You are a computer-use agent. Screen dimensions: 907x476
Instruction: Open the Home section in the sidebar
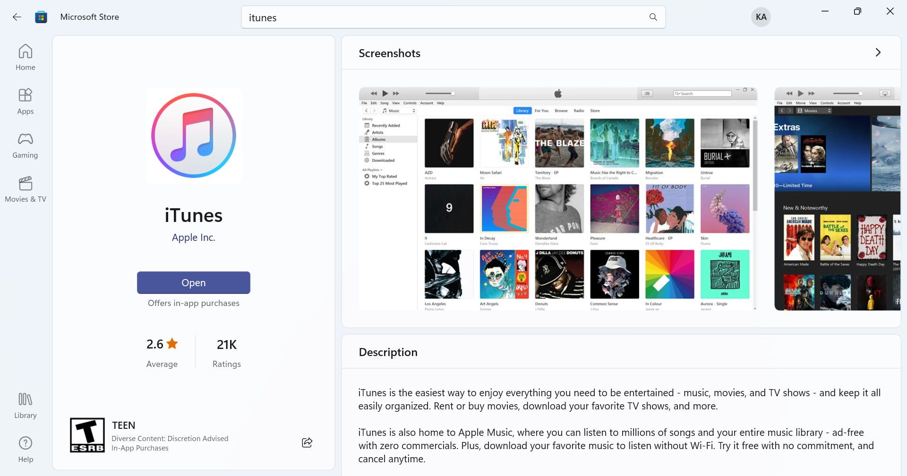tap(26, 58)
